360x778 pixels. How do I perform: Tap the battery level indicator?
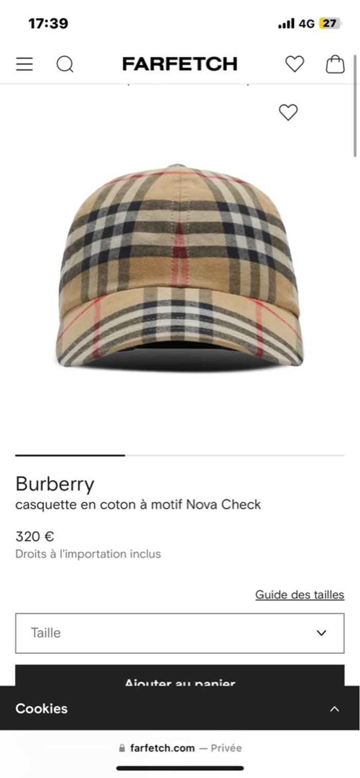pyautogui.click(x=330, y=23)
